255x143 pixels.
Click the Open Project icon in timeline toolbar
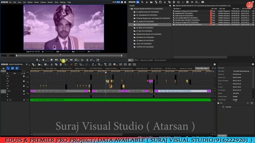point(39,64)
